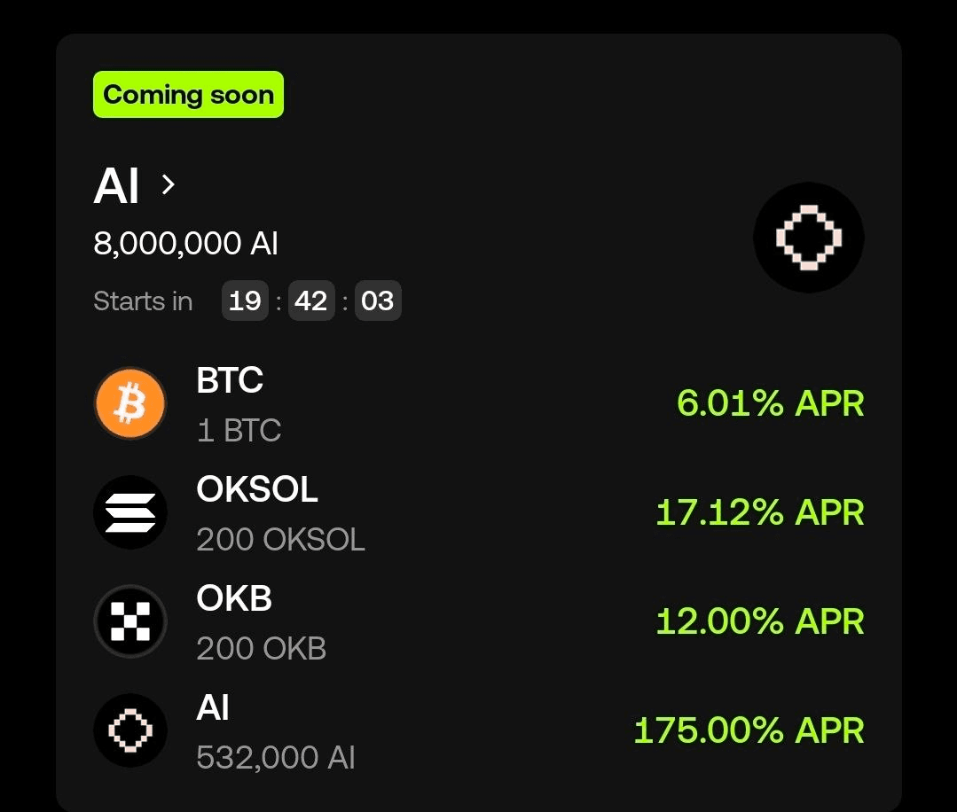The height and width of the screenshot is (812, 957).
Task: Click the 6.01% APR value
Action: point(770,403)
